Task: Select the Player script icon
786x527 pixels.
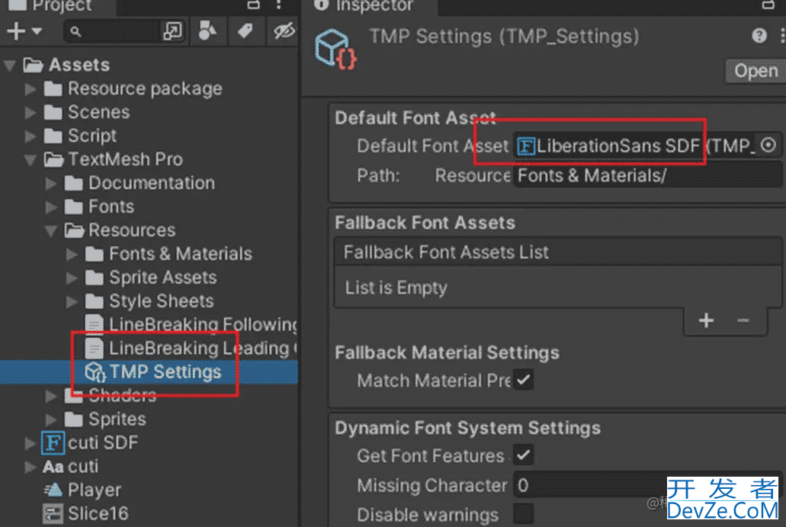Action: (x=53, y=490)
